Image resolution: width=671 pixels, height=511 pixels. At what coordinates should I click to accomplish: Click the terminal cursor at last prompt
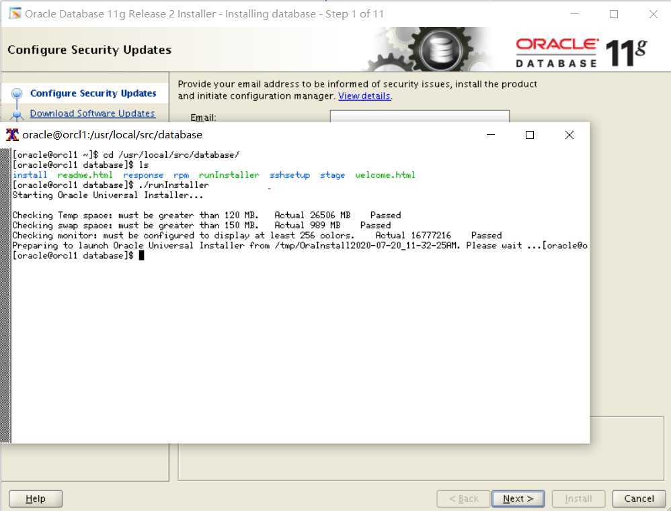[142, 255]
